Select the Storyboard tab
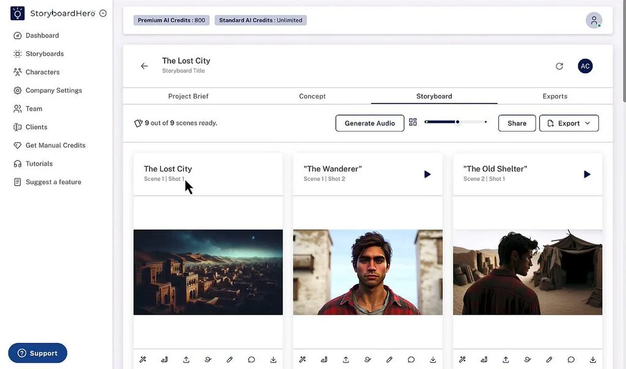Viewport: 626px width, 369px height. 434,96
